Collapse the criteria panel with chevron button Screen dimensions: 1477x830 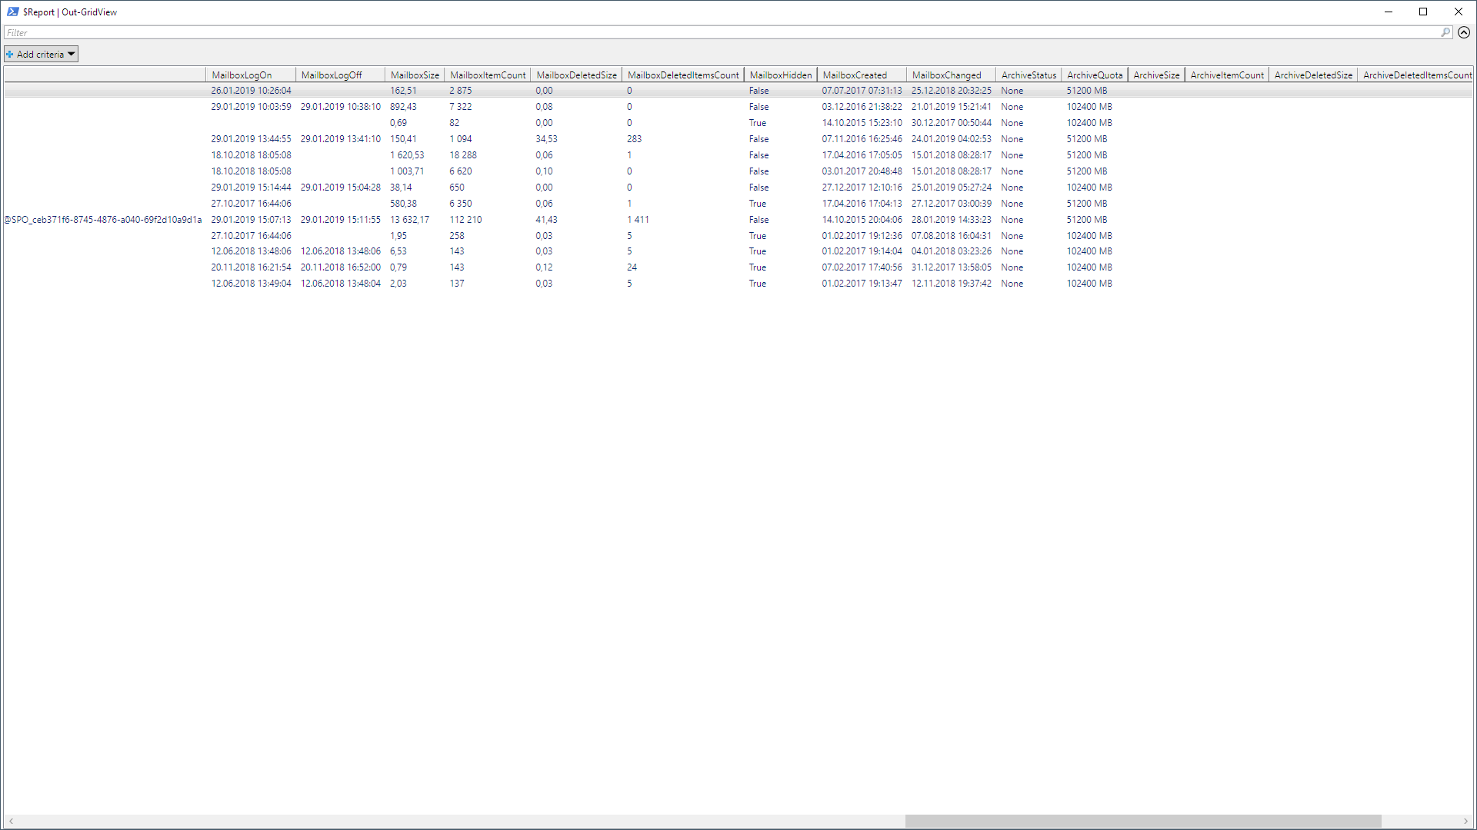click(x=1464, y=32)
